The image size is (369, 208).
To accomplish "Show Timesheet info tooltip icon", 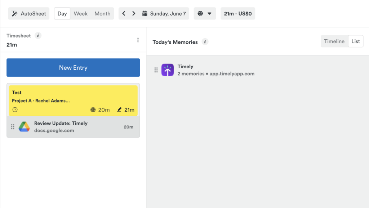I will click(x=38, y=36).
